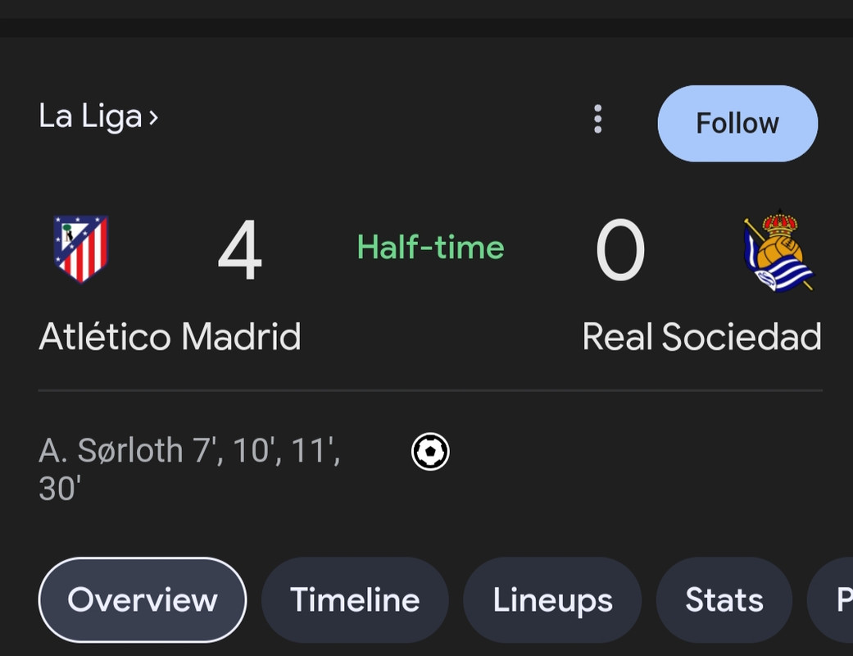Click the Half-time match status label
Viewport: 853px width, 656px height.
[x=431, y=247]
